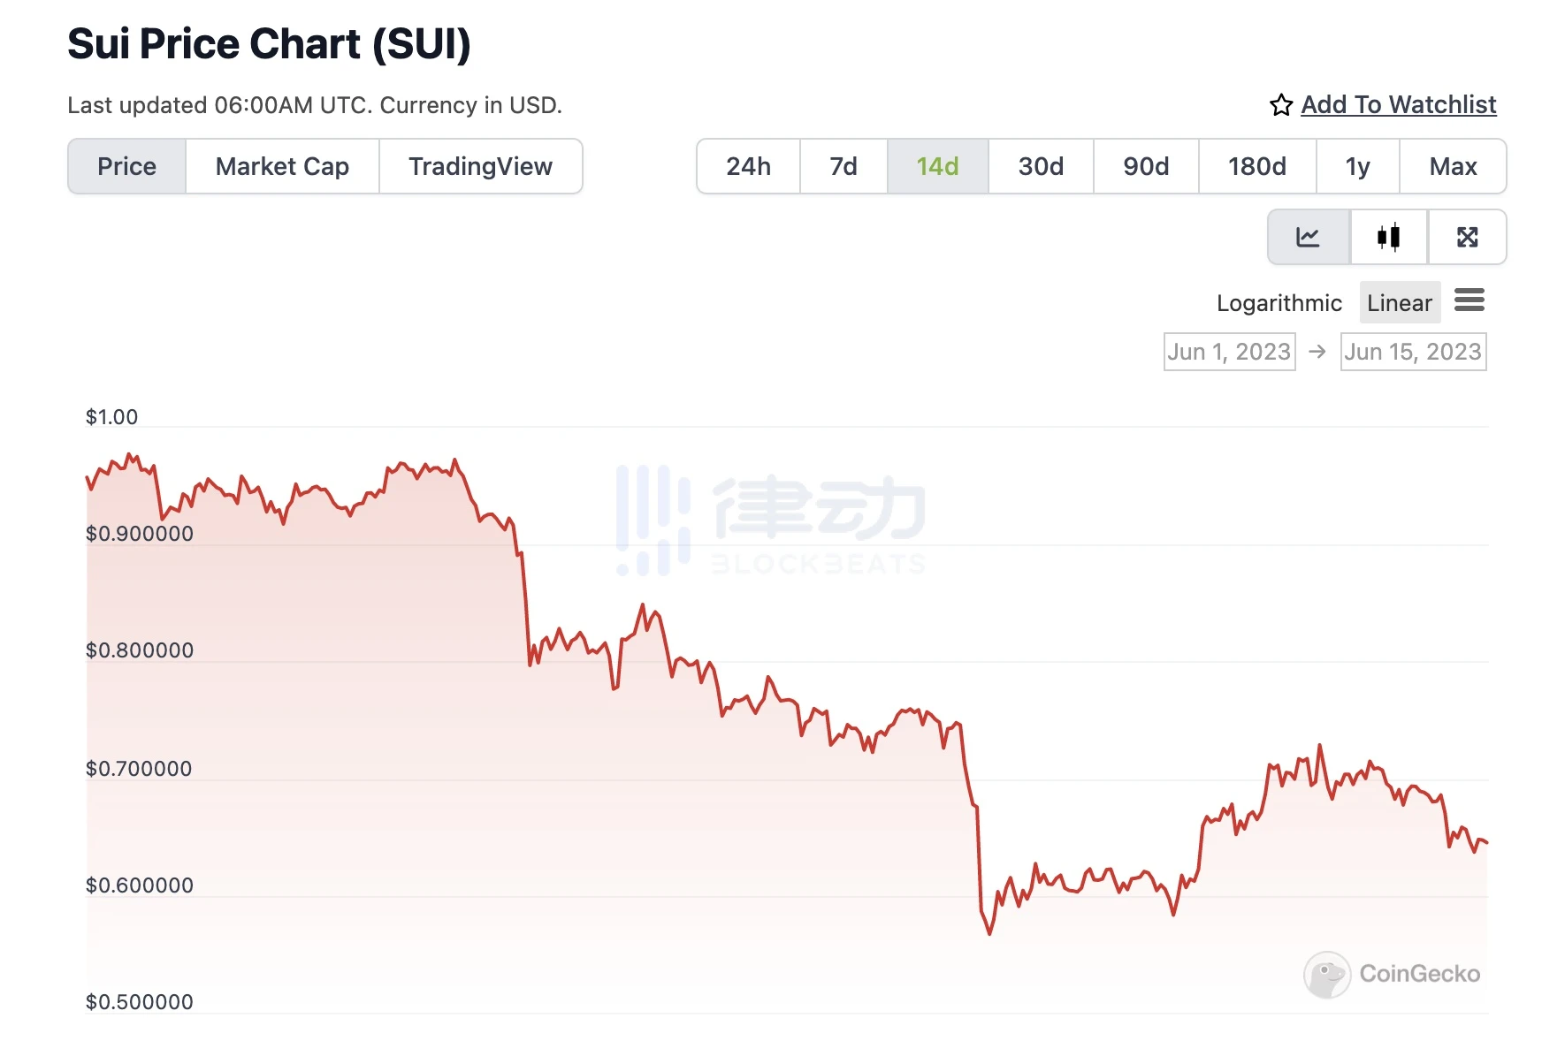Image resolution: width=1542 pixels, height=1041 pixels.
Task: Switch to candlestick chart view
Action: pyautogui.click(x=1388, y=237)
